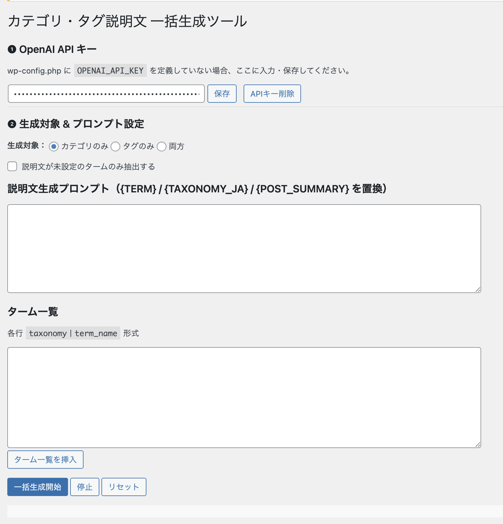Select the カテゴリのみ radio option
503x524 pixels.
[x=54, y=147]
